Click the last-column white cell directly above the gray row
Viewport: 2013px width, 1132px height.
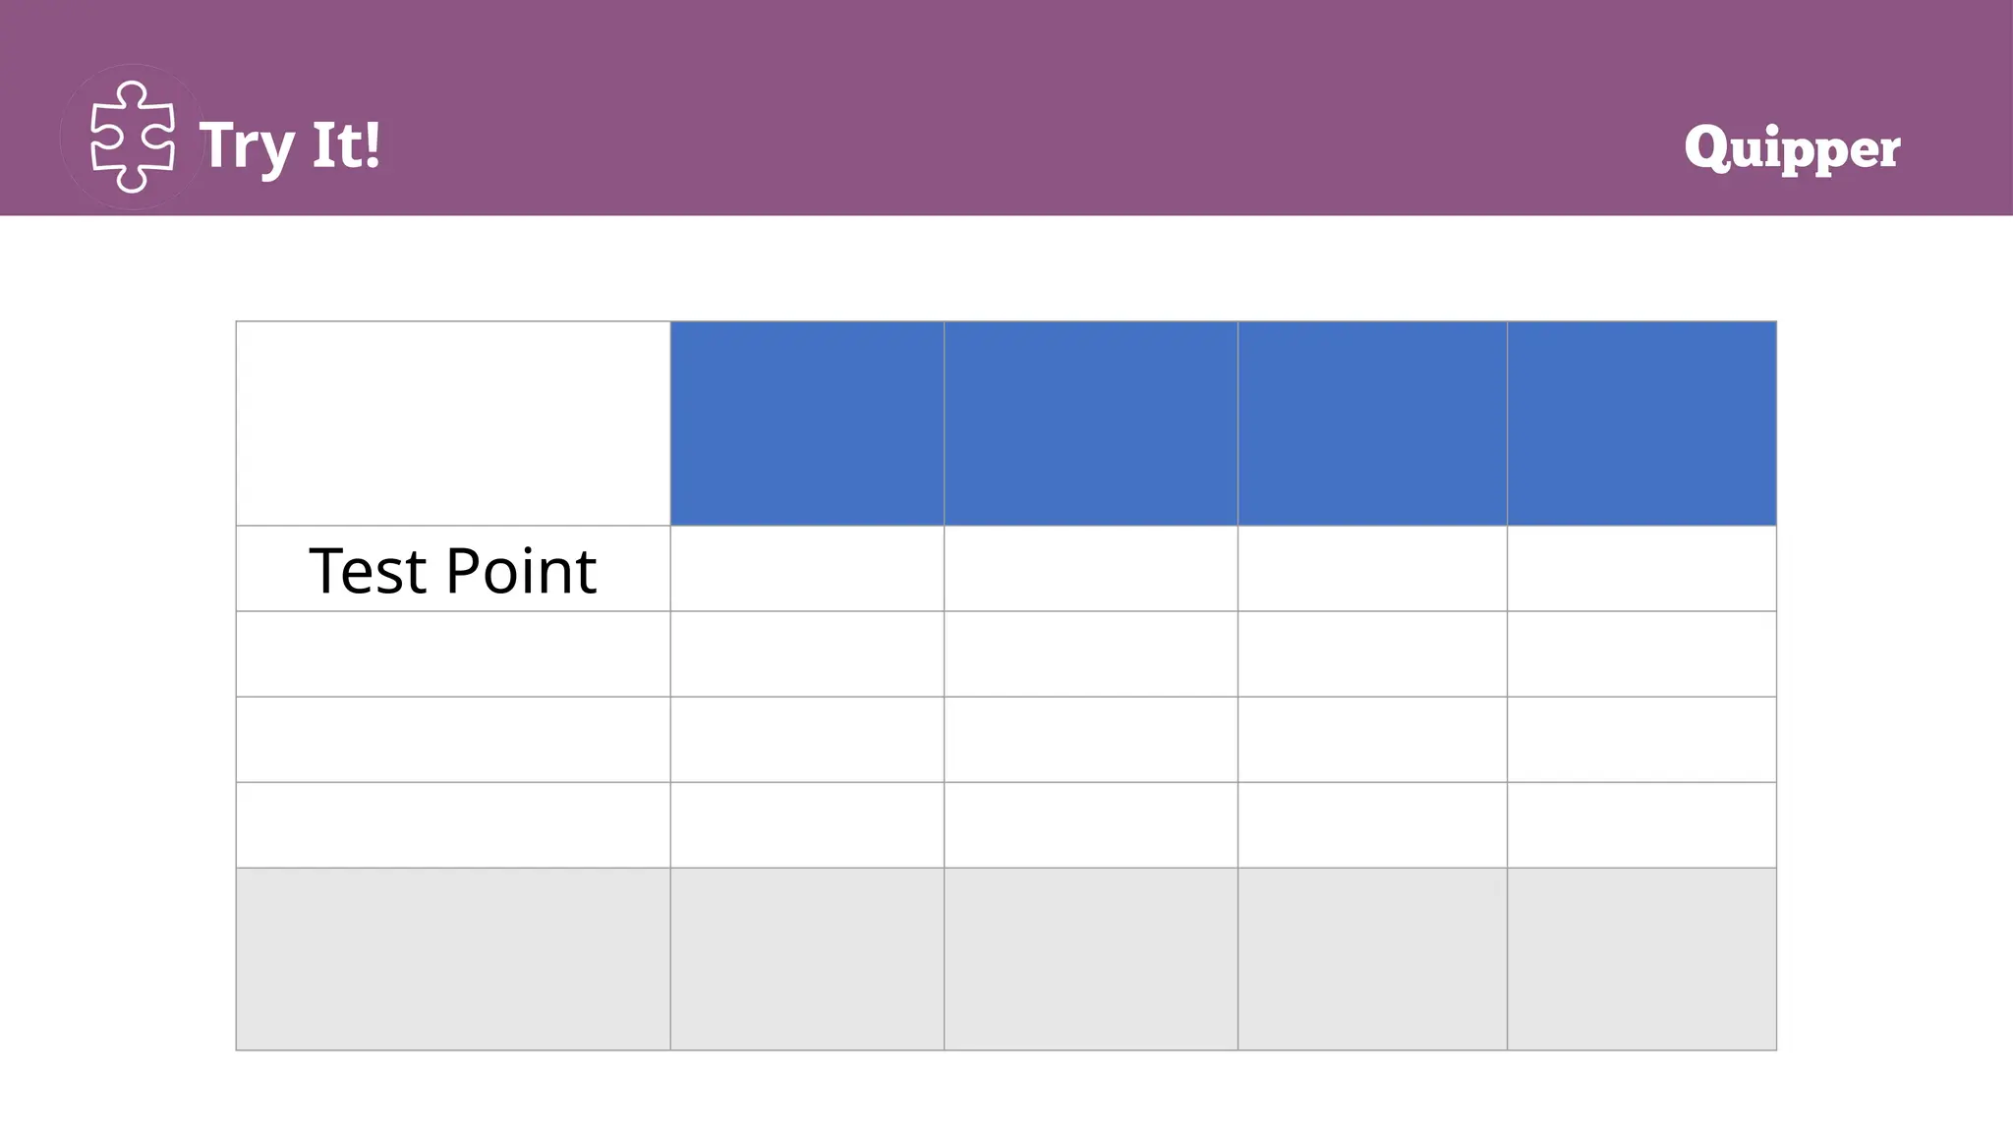click(1641, 825)
